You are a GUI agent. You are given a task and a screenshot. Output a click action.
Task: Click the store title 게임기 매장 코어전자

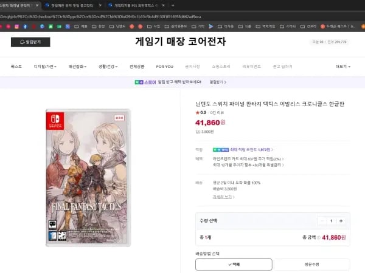(181, 41)
